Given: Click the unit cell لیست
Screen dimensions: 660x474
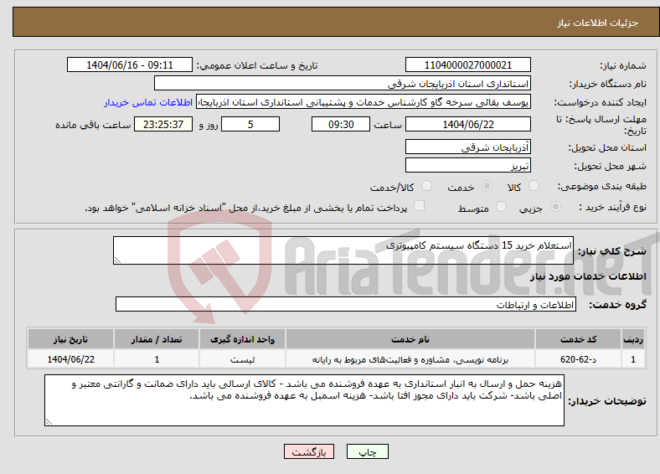Looking at the screenshot, I should point(242,359).
